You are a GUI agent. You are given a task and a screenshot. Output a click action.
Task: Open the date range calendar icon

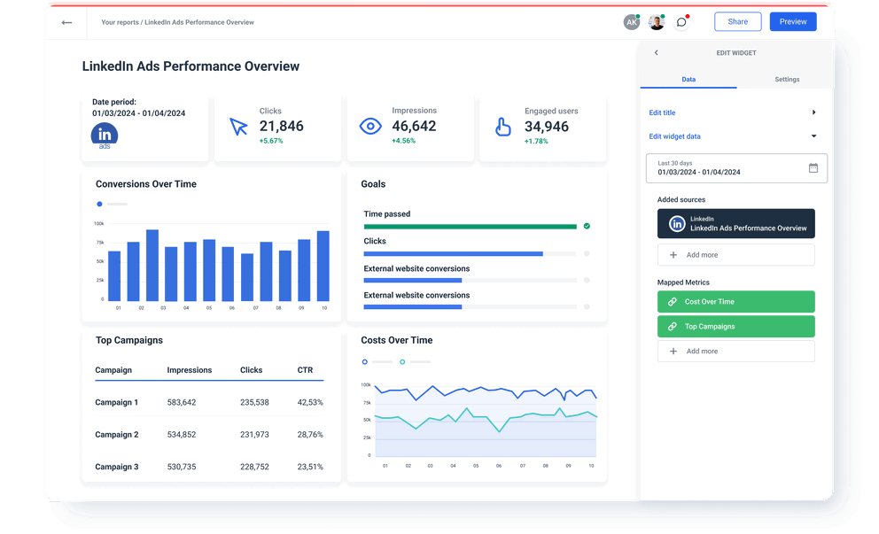point(813,167)
